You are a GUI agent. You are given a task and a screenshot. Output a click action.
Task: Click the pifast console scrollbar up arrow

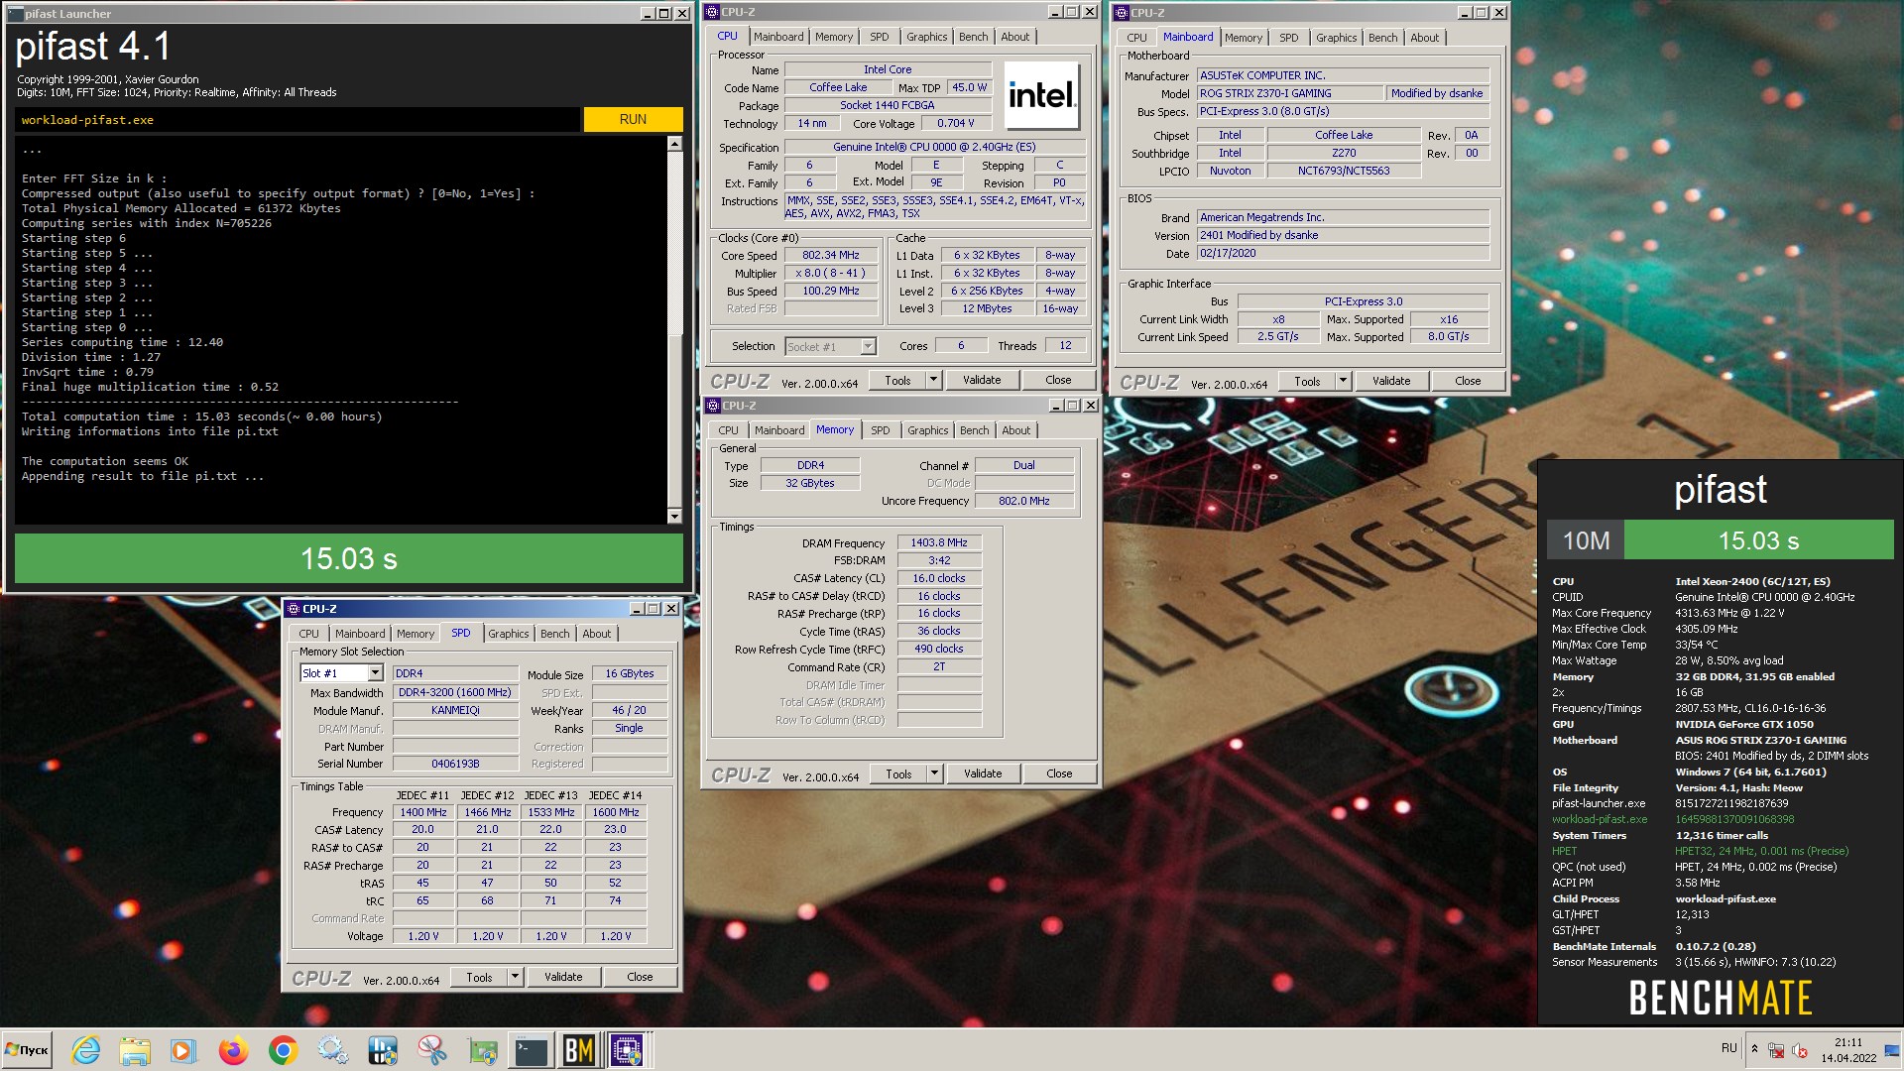(674, 144)
